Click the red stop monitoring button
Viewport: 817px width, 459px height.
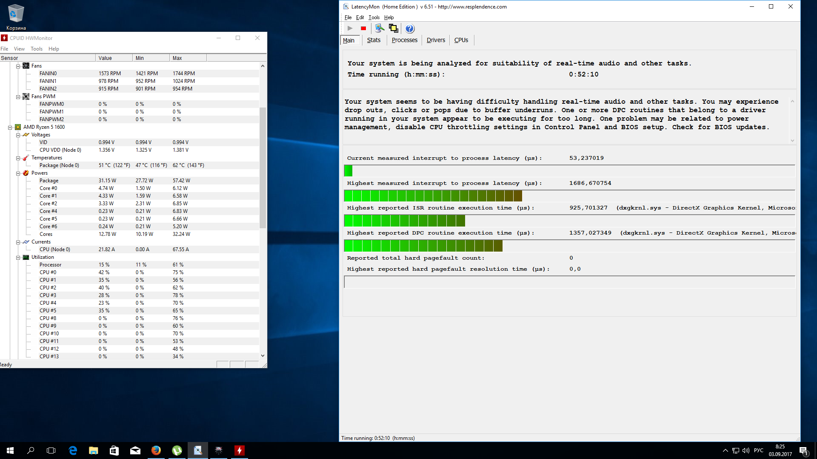tap(363, 28)
